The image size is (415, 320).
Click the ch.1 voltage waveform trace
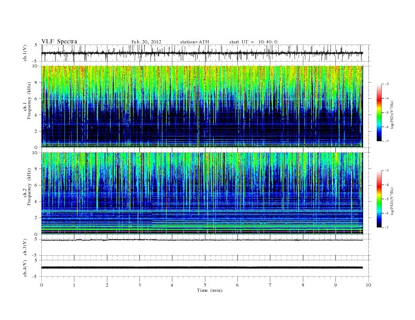(x=202, y=53)
